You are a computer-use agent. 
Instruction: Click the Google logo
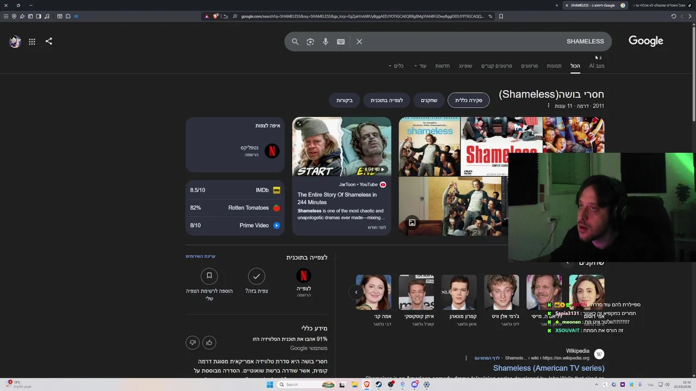[646, 41]
